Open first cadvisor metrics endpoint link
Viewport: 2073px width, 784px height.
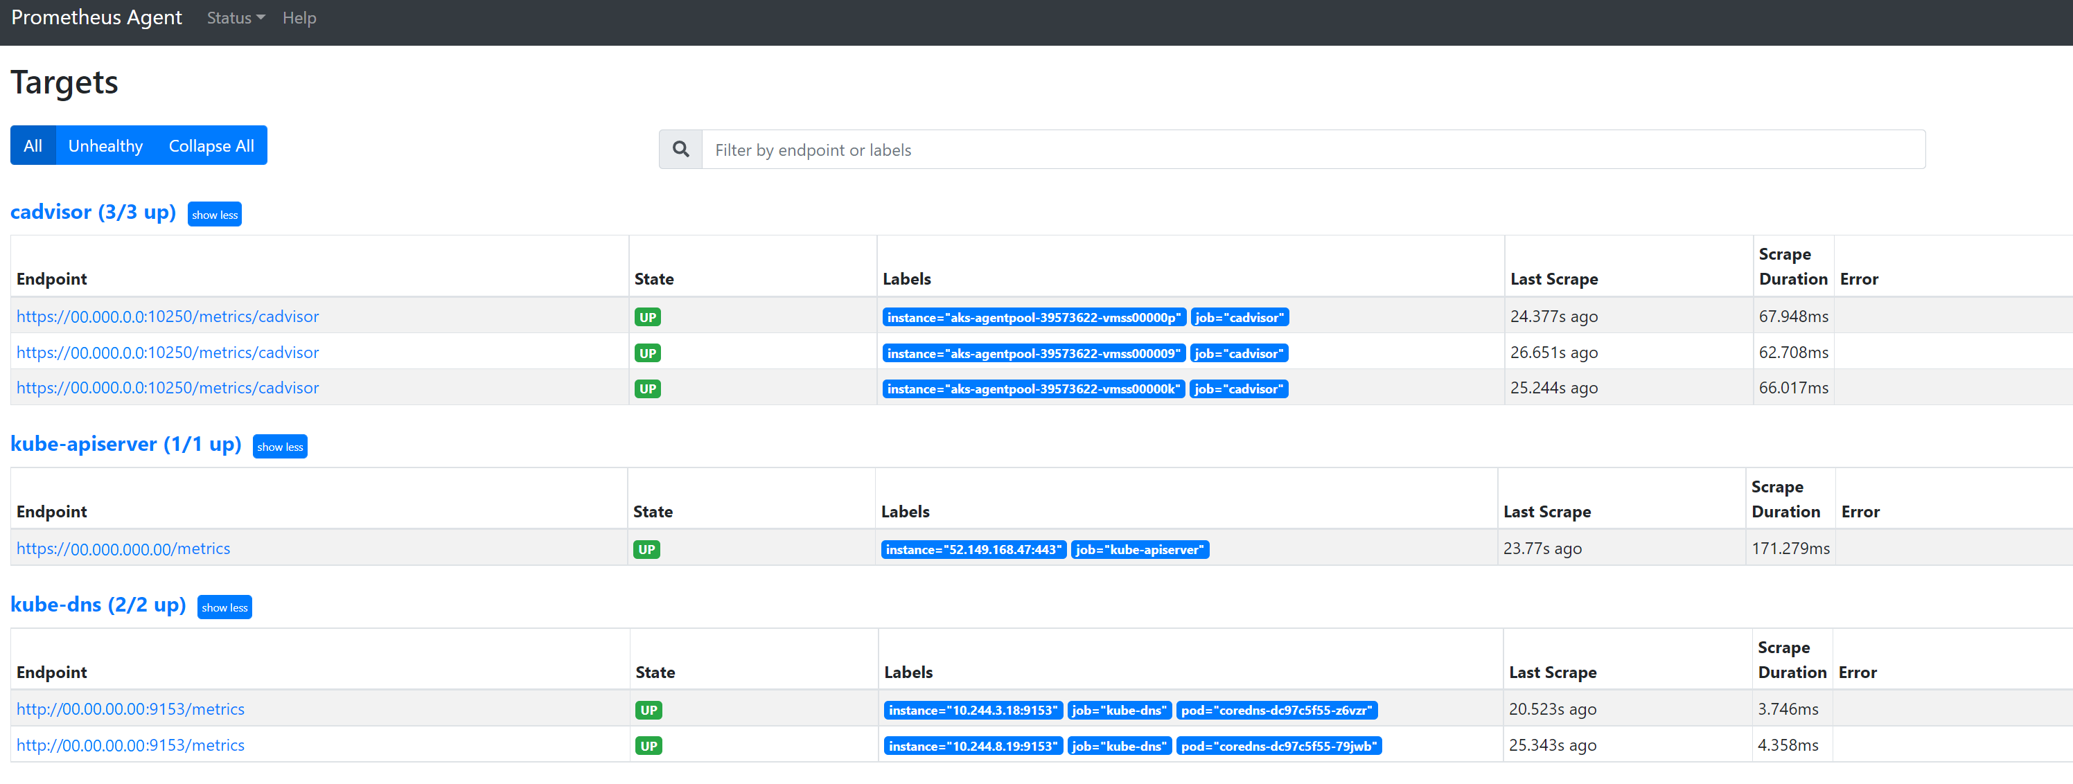(x=168, y=317)
